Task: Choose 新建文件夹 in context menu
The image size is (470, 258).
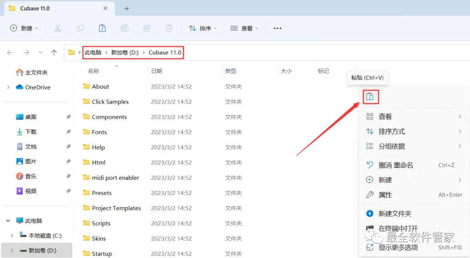Action: tap(414, 214)
